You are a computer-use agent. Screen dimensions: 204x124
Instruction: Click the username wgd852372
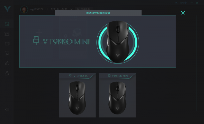point(36,9)
